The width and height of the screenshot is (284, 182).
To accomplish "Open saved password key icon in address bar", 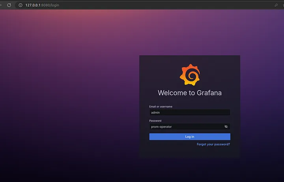I will (276, 5).
